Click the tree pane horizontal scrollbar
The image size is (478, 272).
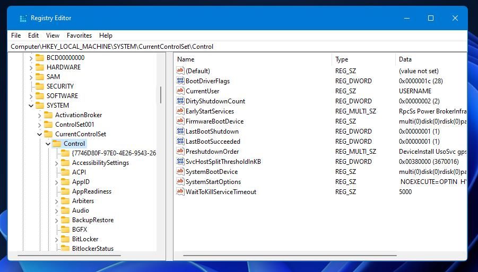click(69, 256)
